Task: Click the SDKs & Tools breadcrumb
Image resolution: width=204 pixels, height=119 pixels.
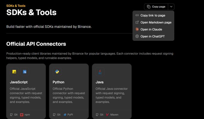Action: (16, 6)
